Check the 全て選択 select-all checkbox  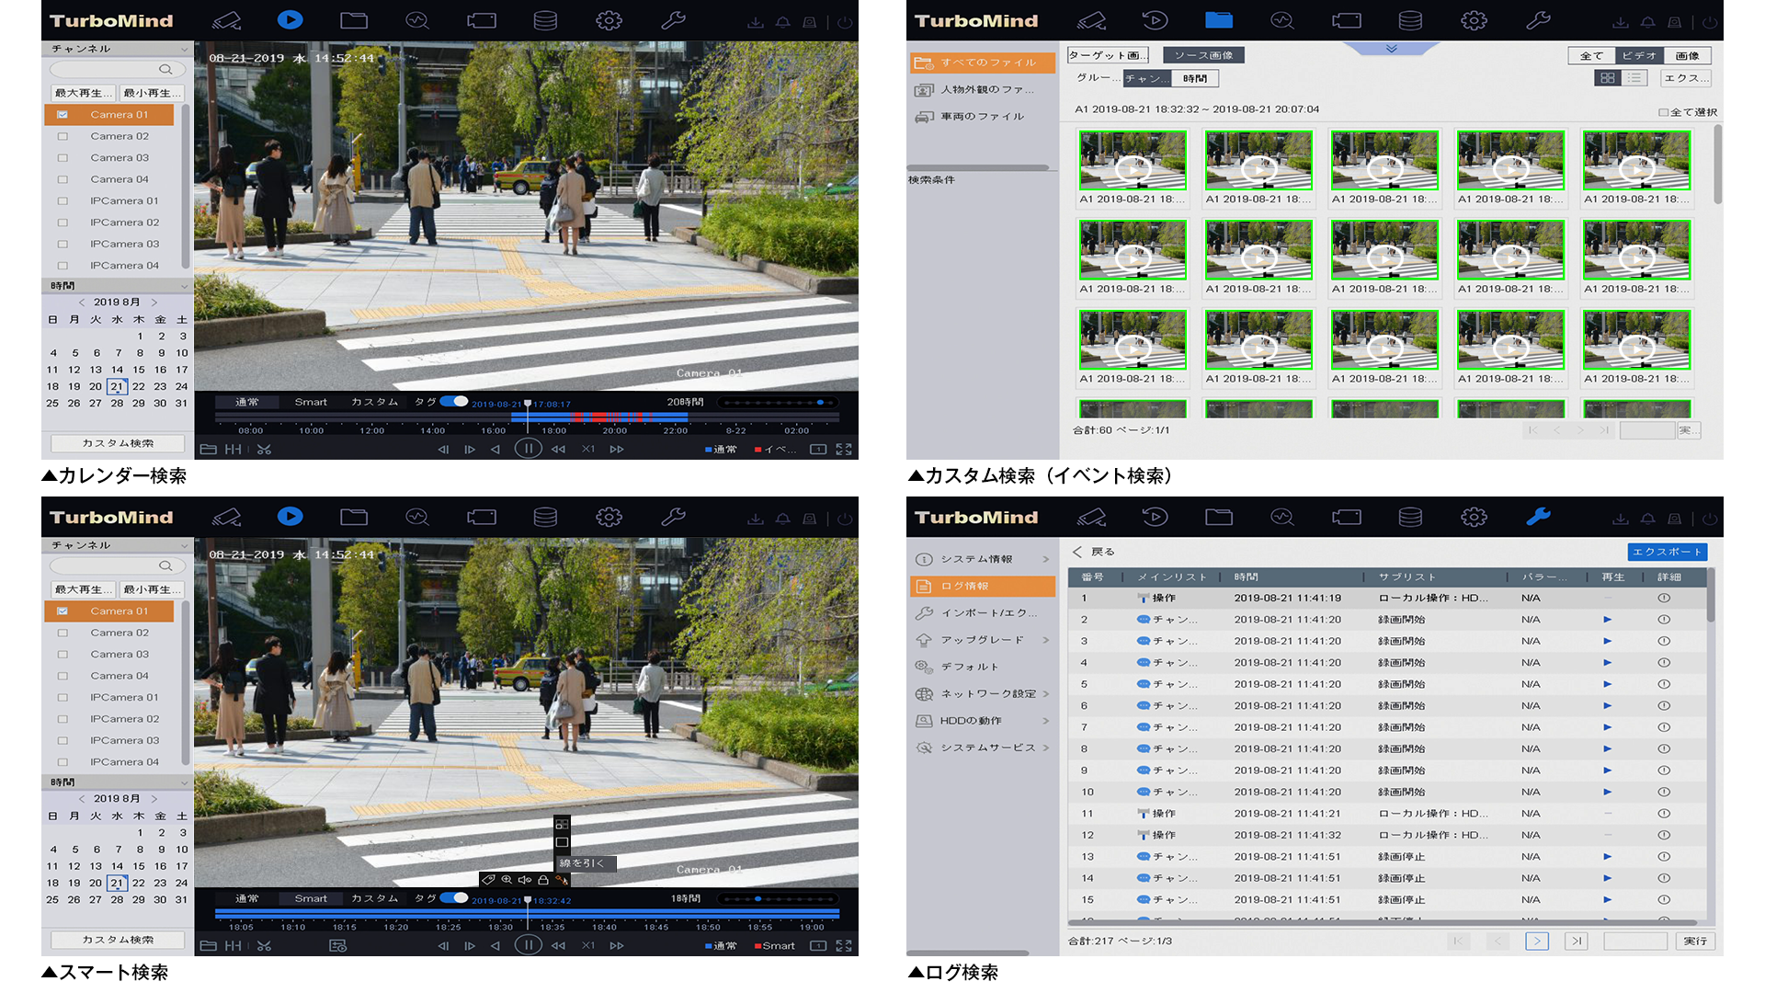pos(1663,112)
